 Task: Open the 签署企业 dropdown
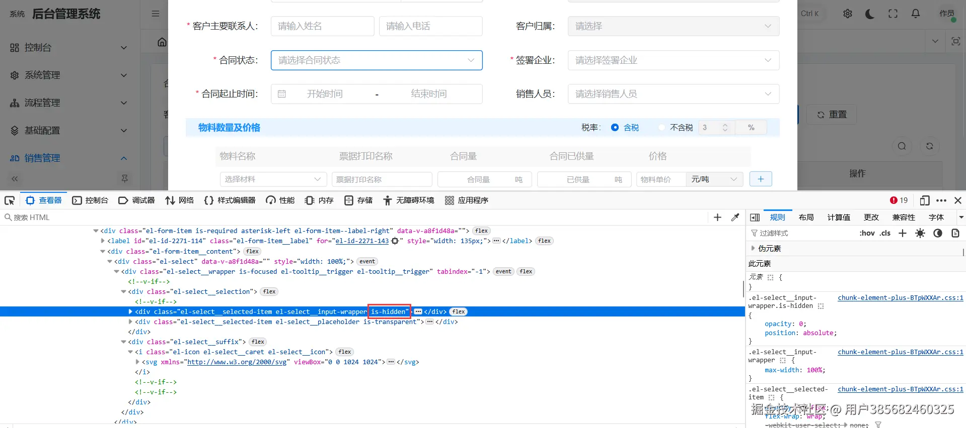click(x=673, y=60)
